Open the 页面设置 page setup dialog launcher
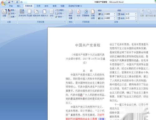 pos(65,22)
